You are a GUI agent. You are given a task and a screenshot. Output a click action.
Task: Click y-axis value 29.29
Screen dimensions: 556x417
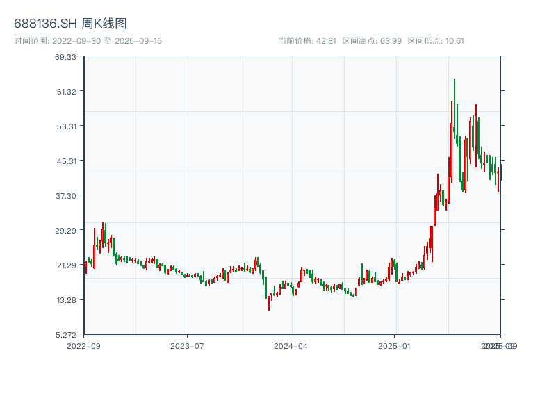[65, 231]
